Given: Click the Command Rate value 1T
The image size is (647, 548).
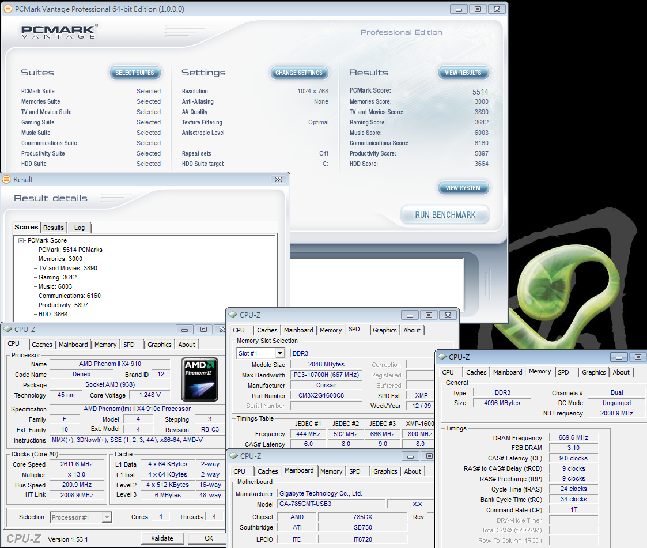Looking at the screenshot, I should (574, 509).
